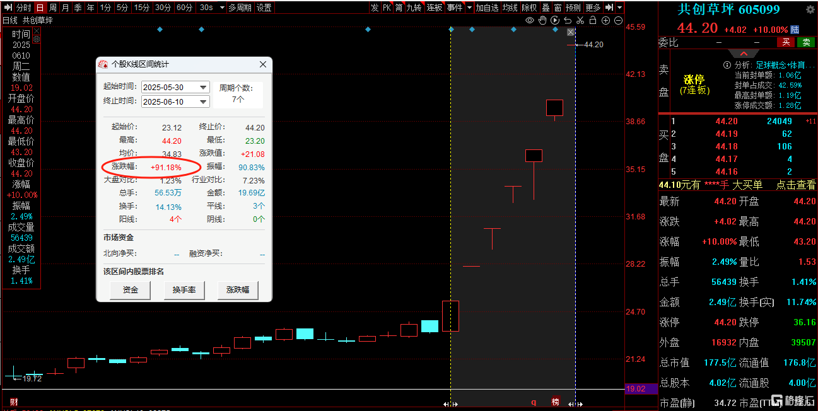Click the 涨停 (7连板) status label

point(694,85)
